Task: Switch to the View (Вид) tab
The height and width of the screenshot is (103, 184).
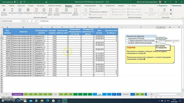Action: (101, 6)
